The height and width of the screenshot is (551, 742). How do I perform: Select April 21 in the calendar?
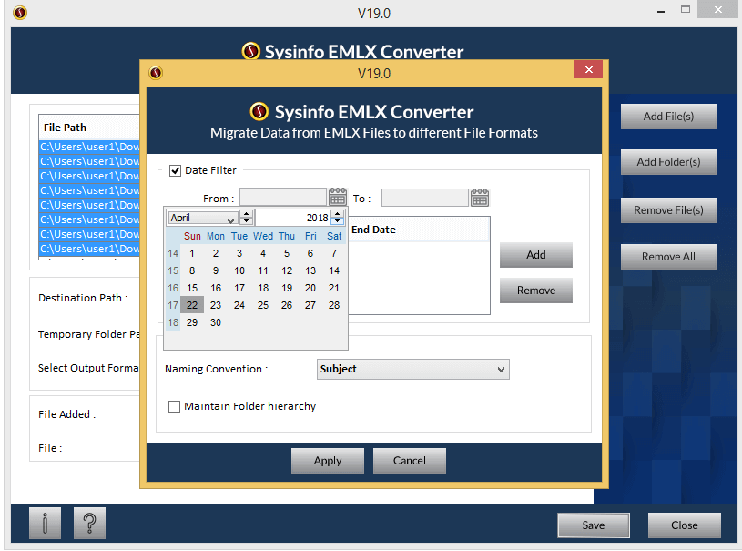[334, 288]
